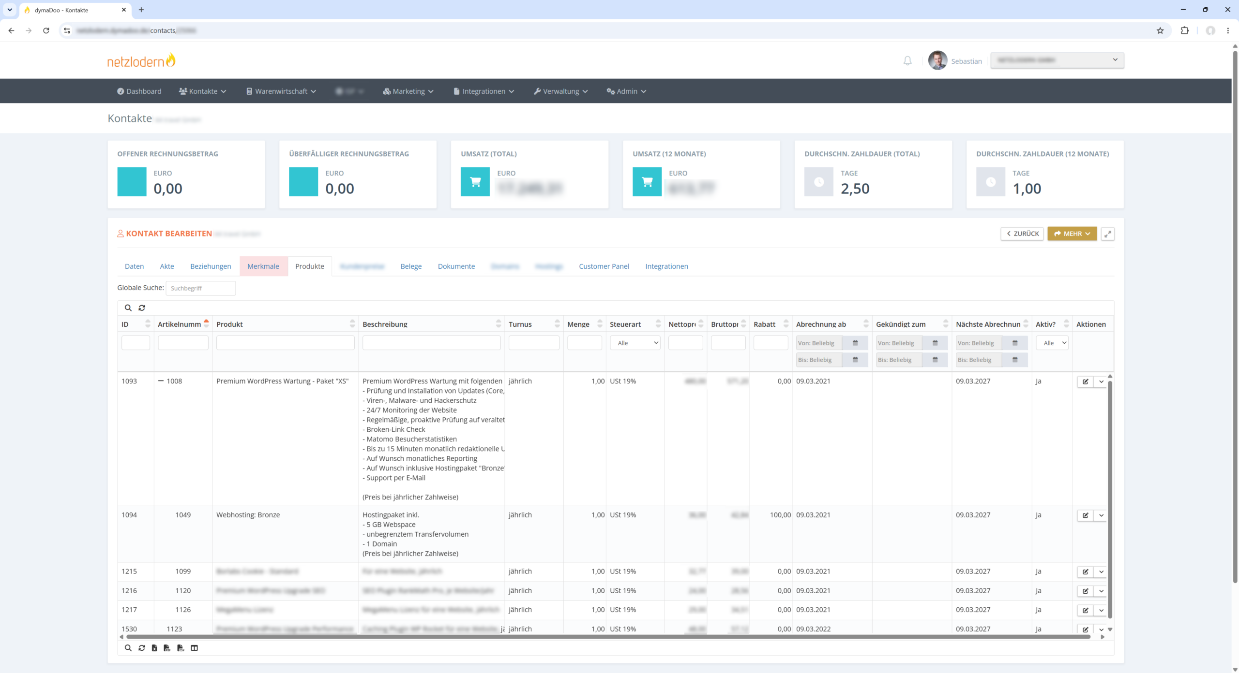
Task: Collapse the minus toggle on row 1008
Action: point(161,381)
